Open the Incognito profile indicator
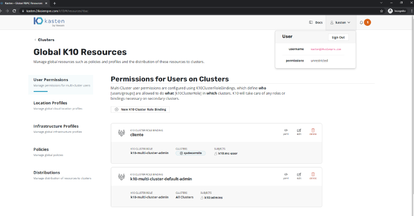Image resolution: width=414 pixels, height=216 pixels. click(397, 11)
